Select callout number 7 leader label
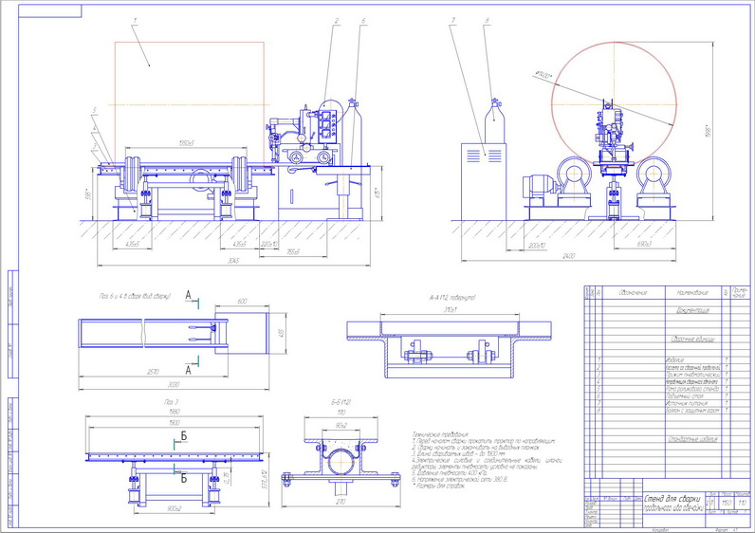 [x=453, y=20]
